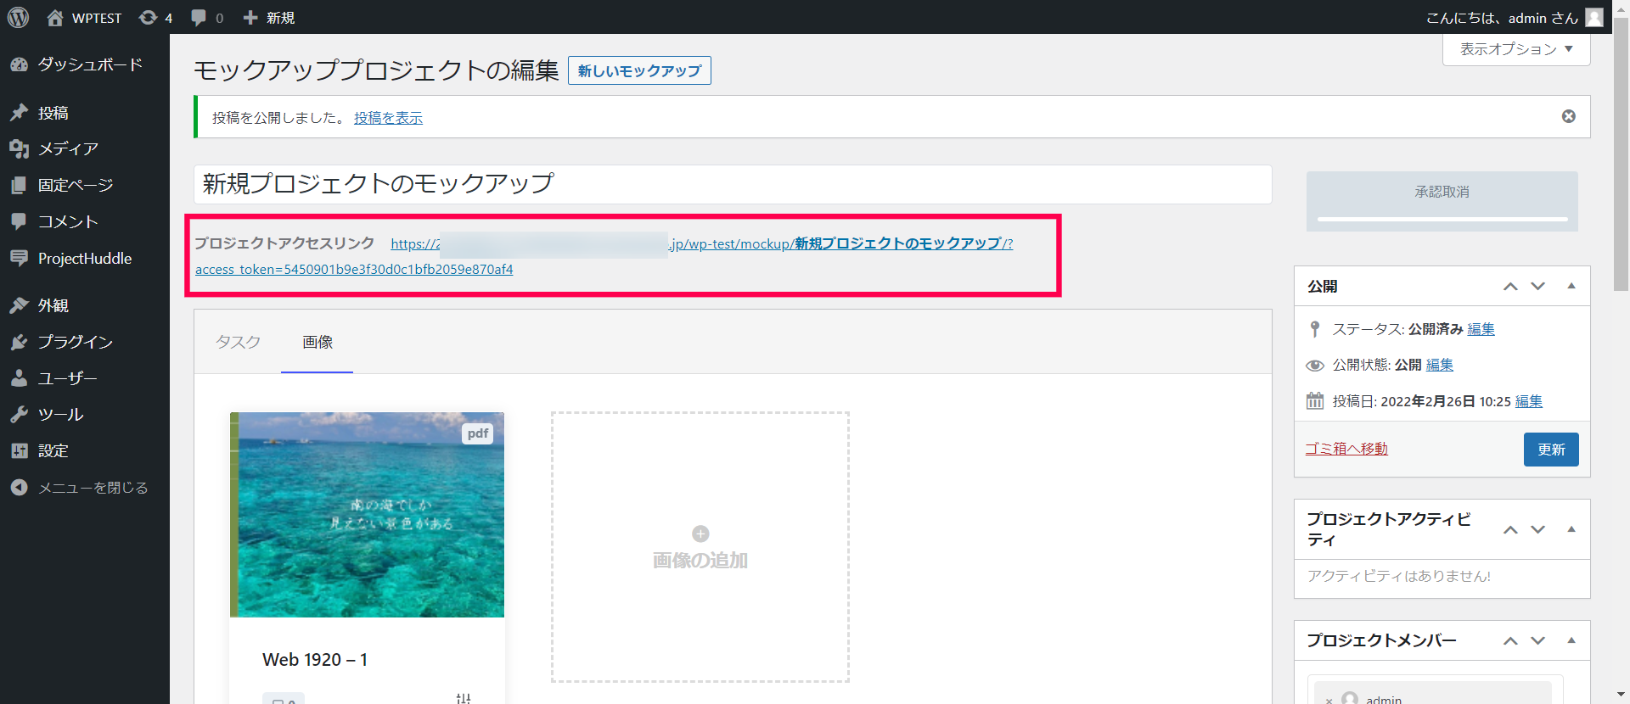The height and width of the screenshot is (704, 1630).
Task: Click こんにちは、admin さん greeting
Action: [1502, 17]
